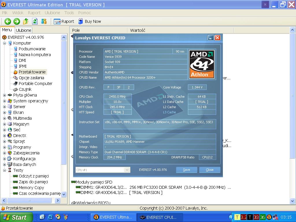
Task: Click the main list scroll-down arrow
Action: pos(292,201)
